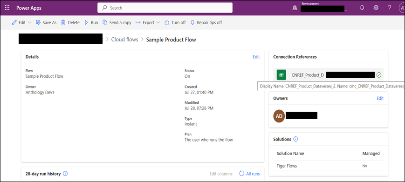Refresh All runs icon
The height and width of the screenshot is (182, 405).
(x=241, y=174)
